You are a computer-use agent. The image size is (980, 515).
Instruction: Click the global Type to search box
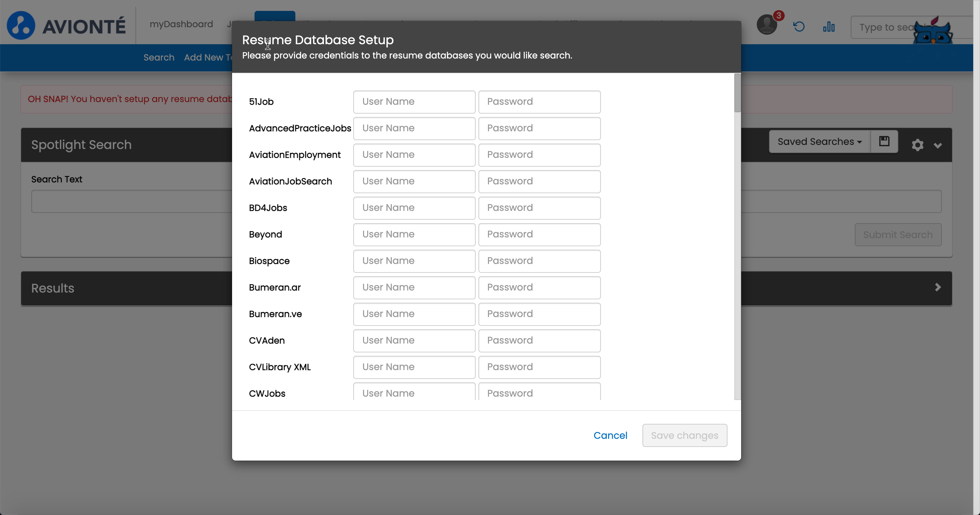click(x=911, y=27)
